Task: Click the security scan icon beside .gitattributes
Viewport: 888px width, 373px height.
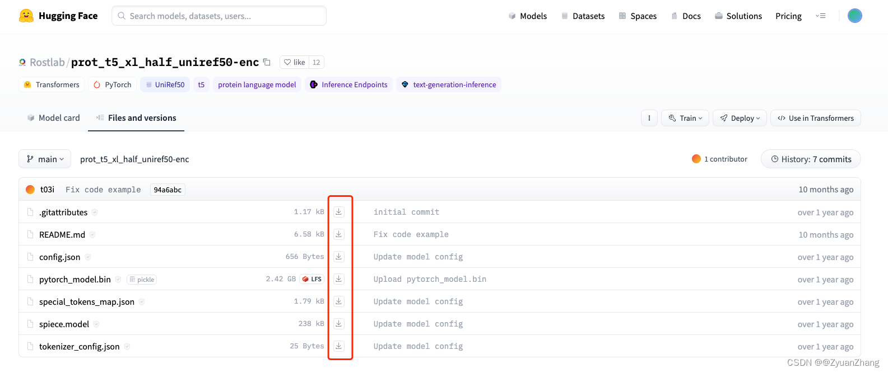Action: coord(95,212)
